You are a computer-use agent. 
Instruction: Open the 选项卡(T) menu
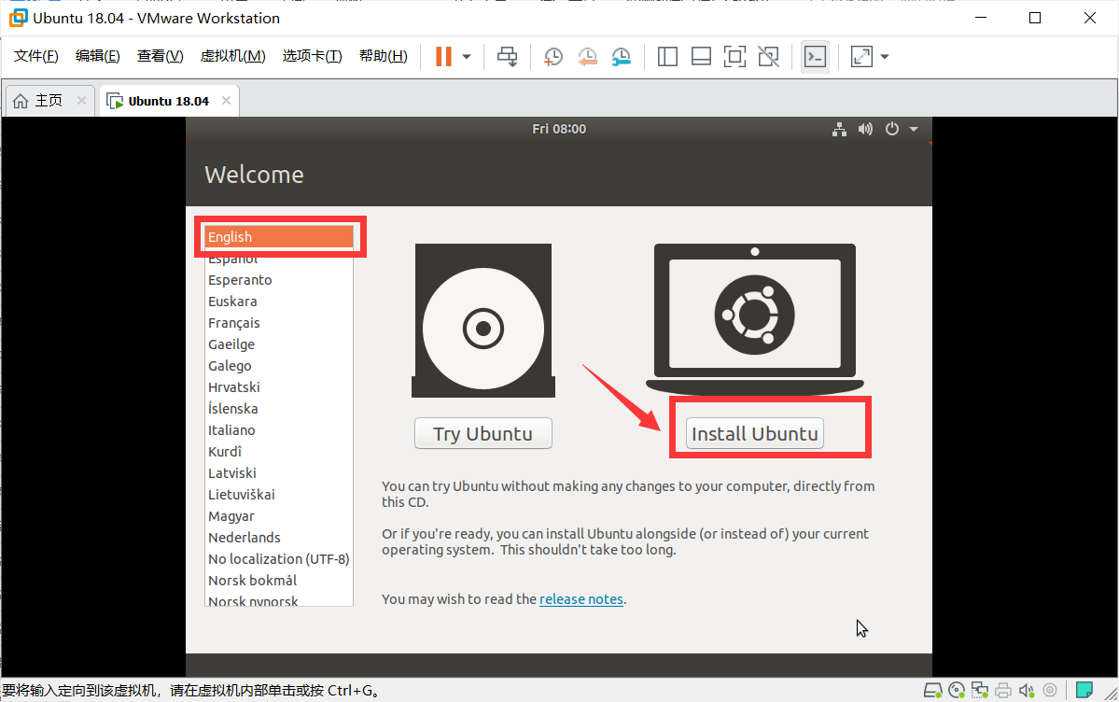click(x=312, y=56)
